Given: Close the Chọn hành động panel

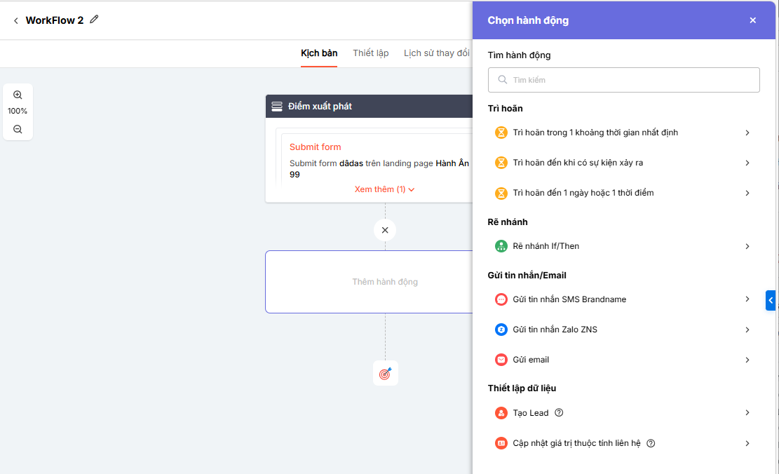Looking at the screenshot, I should pyautogui.click(x=753, y=20).
